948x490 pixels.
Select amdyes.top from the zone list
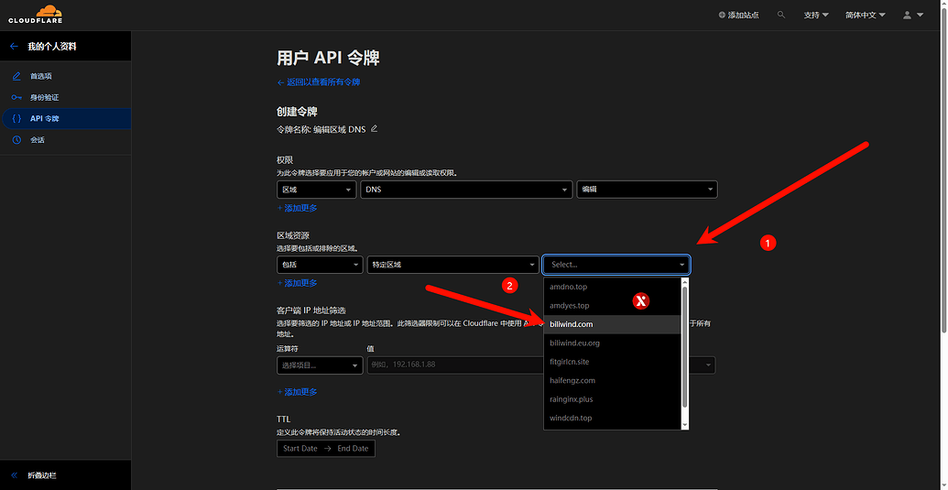612,305
